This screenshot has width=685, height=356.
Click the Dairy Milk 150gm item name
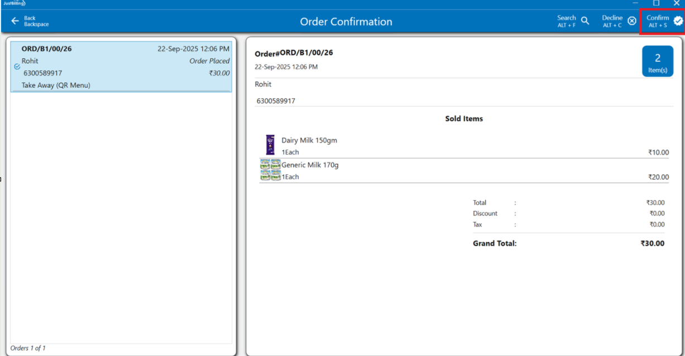pyautogui.click(x=309, y=141)
